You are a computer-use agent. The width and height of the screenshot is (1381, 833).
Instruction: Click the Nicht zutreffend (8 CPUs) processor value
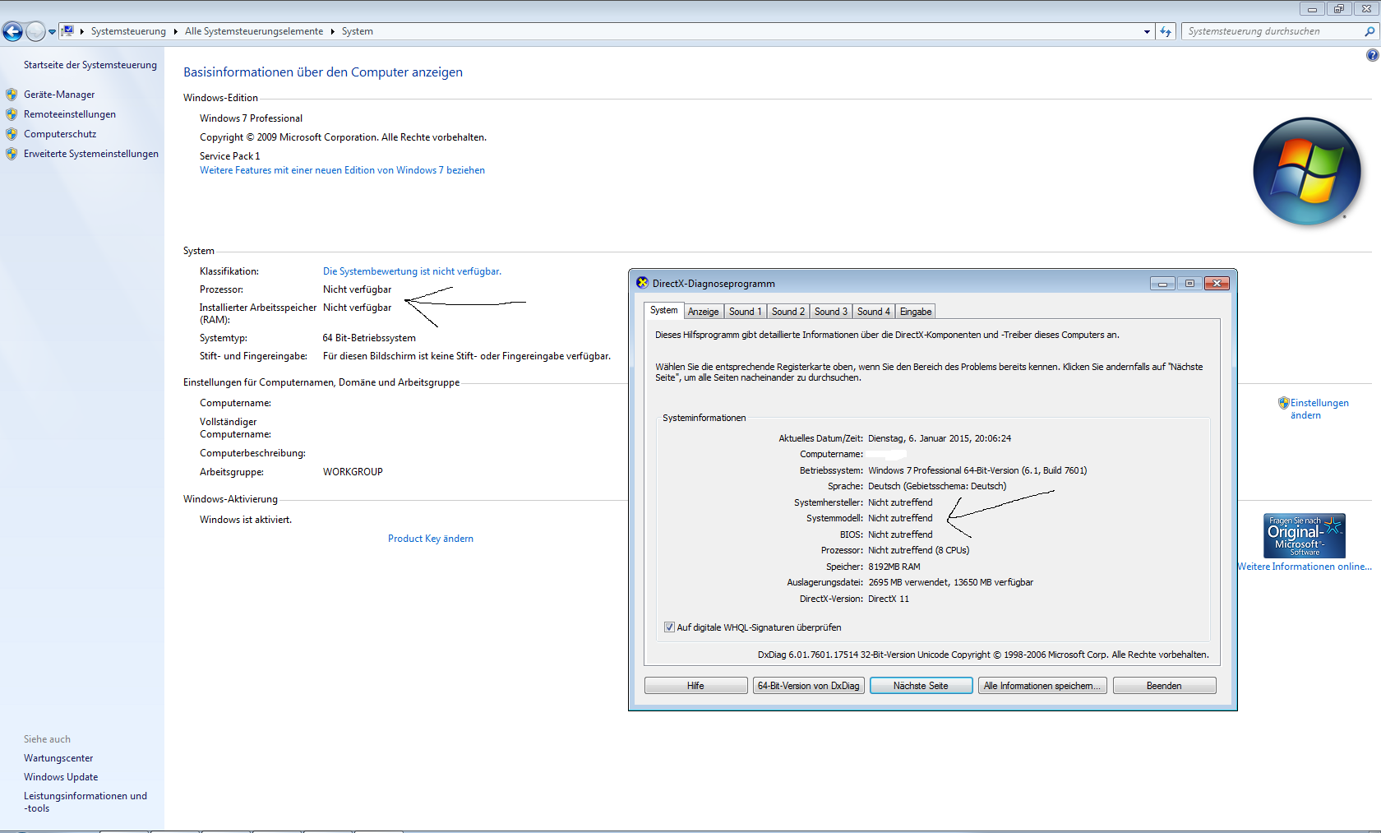click(919, 550)
